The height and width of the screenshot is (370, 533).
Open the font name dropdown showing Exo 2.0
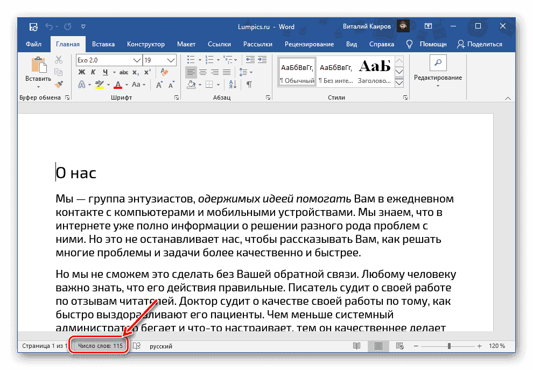[x=136, y=60]
